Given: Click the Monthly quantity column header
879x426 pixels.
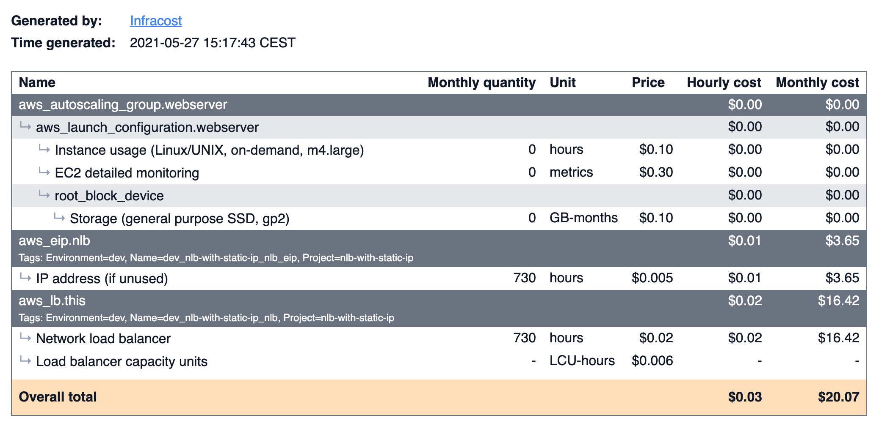Looking at the screenshot, I should tap(481, 82).
